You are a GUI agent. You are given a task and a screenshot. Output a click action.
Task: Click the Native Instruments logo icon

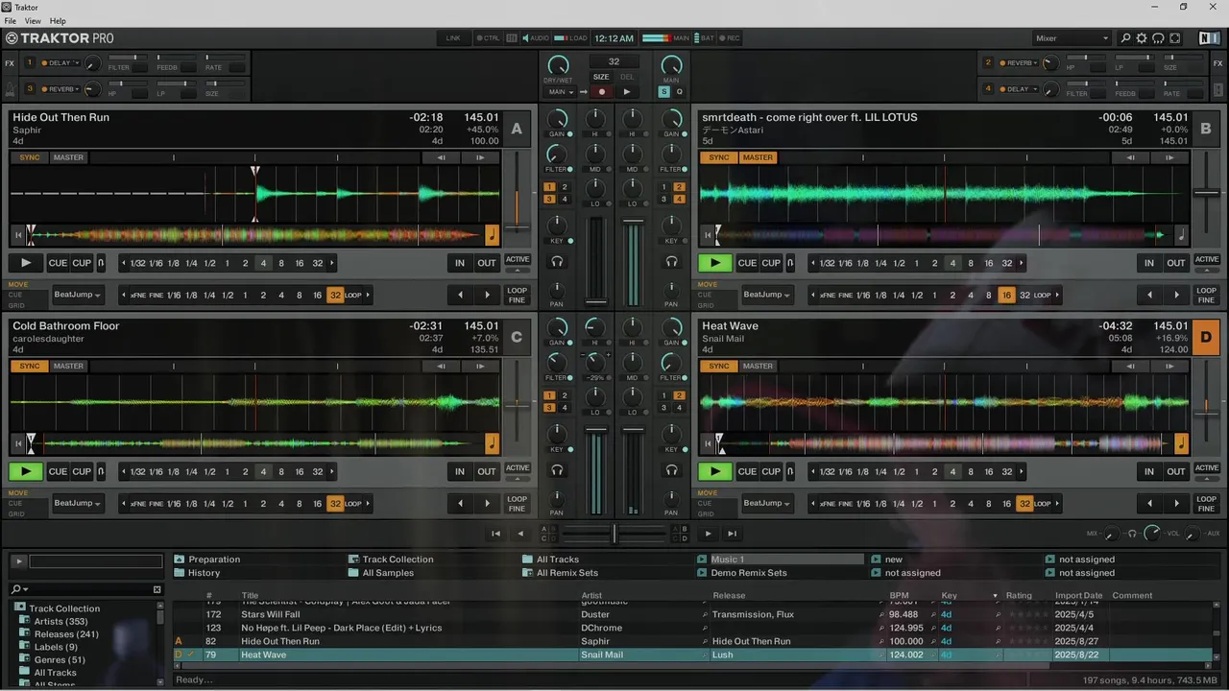tap(1209, 38)
